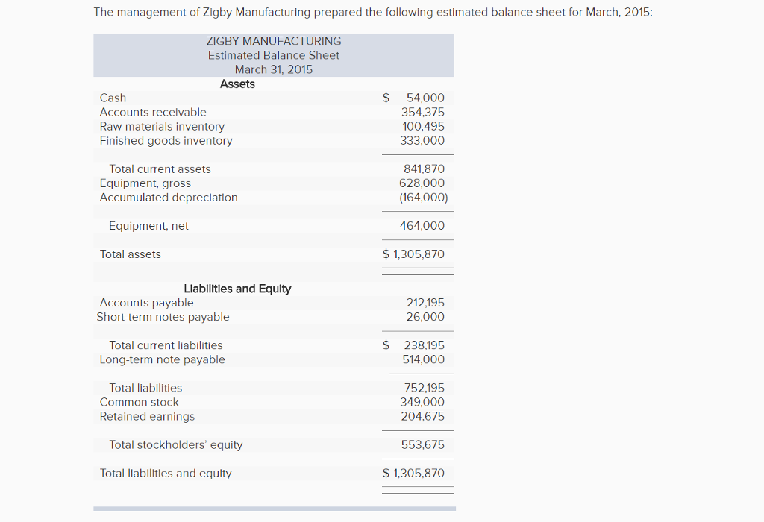Click the 100,495 value
This screenshot has width=764, height=522.
pos(424,126)
